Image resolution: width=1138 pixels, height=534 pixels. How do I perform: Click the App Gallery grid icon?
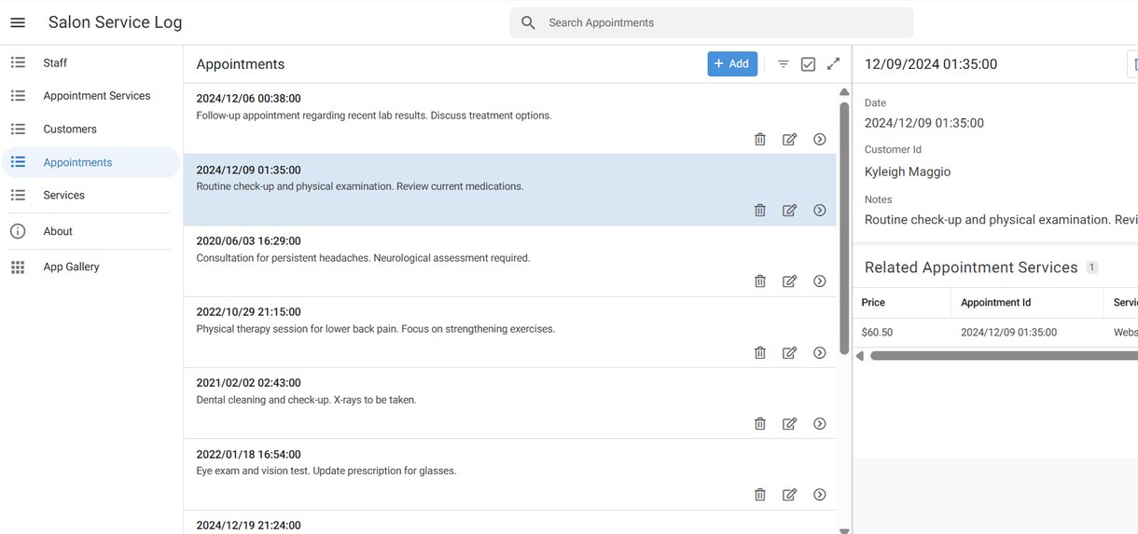tap(18, 267)
